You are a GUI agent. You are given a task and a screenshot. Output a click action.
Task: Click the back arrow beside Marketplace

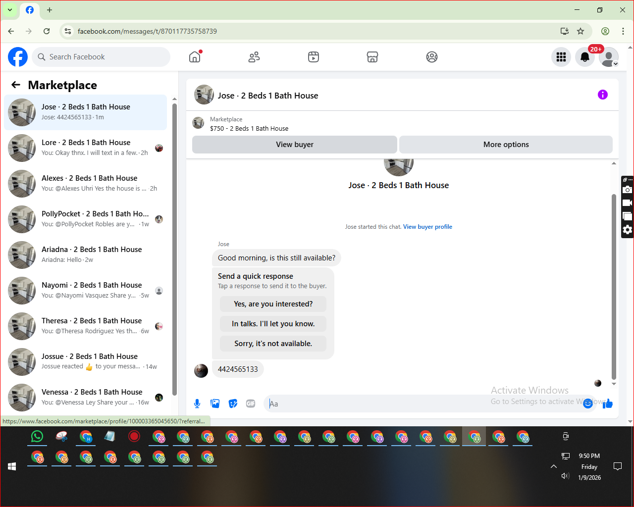pyautogui.click(x=16, y=85)
